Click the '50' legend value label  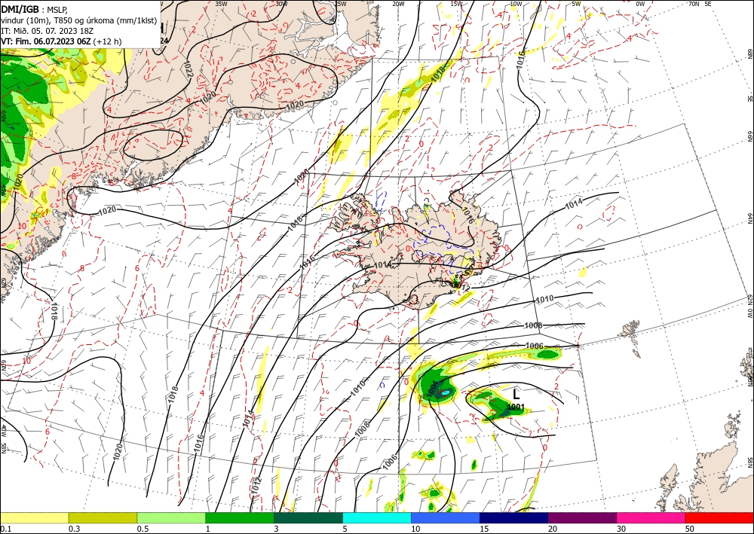(690, 529)
